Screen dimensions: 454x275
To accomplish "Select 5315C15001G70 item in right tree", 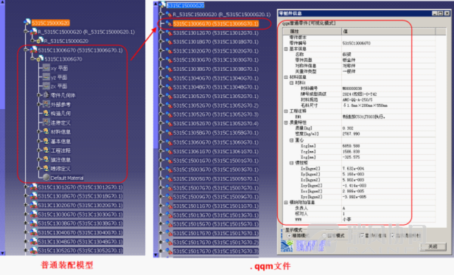I will pyautogui.click(x=216, y=161).
